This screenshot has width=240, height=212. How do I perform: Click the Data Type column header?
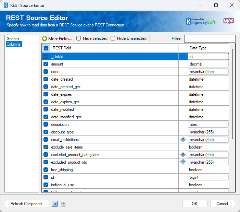[x=208, y=48]
